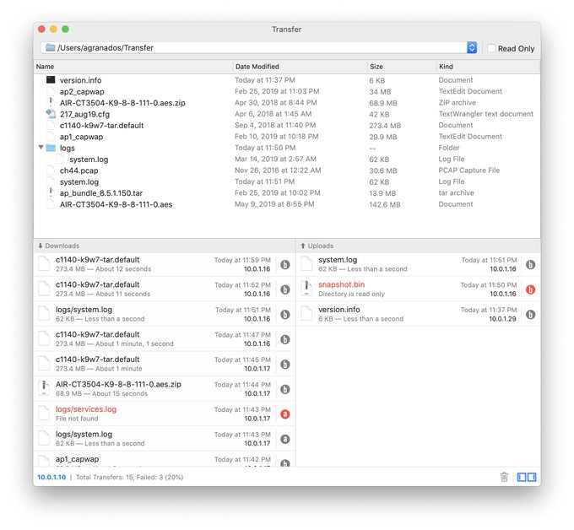
Task: Click badge on c1140 download at 11:45 PM
Action: [x=284, y=365]
